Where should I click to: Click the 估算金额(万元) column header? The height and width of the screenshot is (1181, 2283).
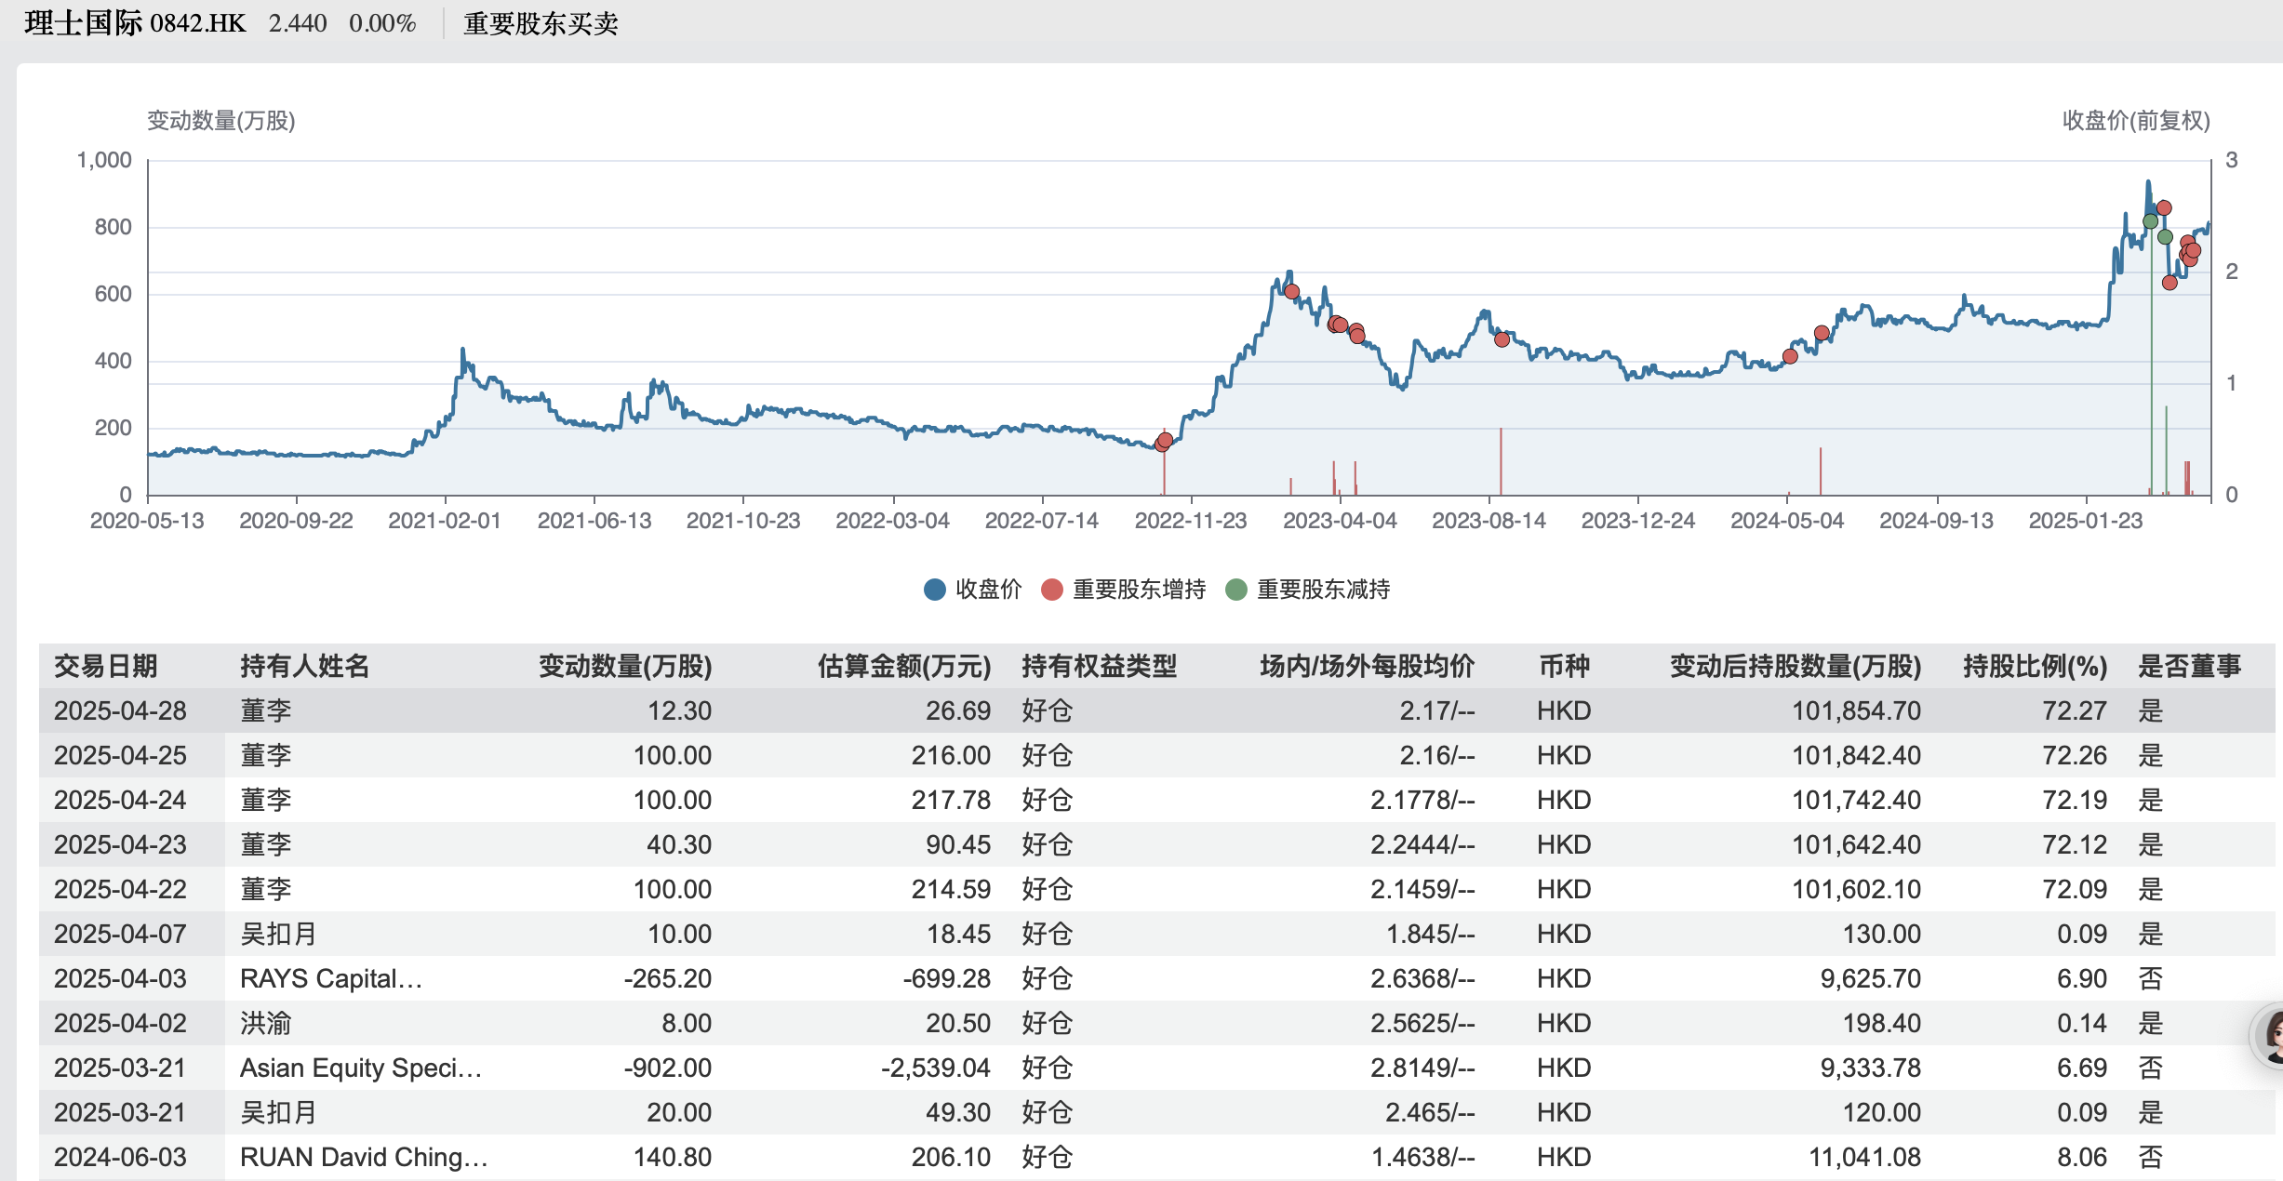pos(903,666)
